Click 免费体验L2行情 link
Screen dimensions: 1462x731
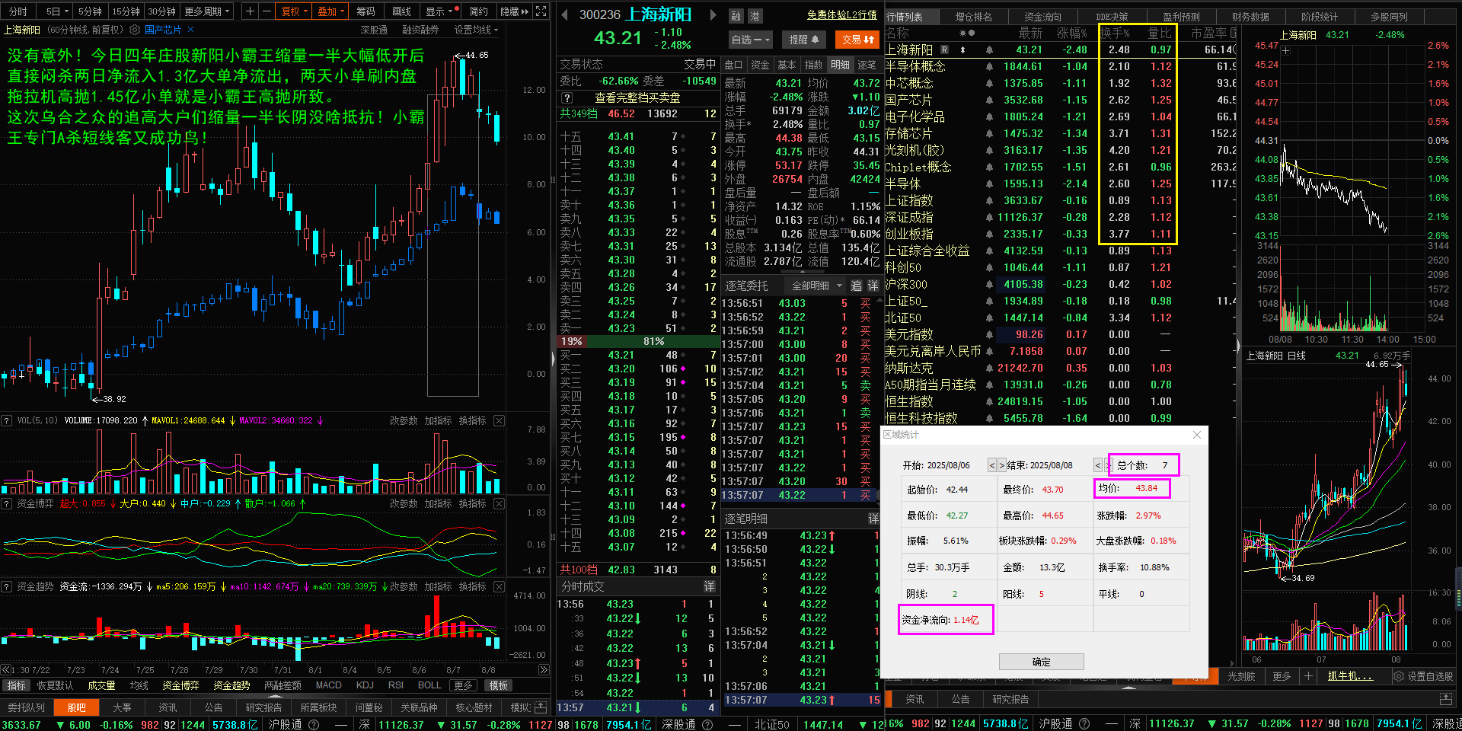[841, 14]
